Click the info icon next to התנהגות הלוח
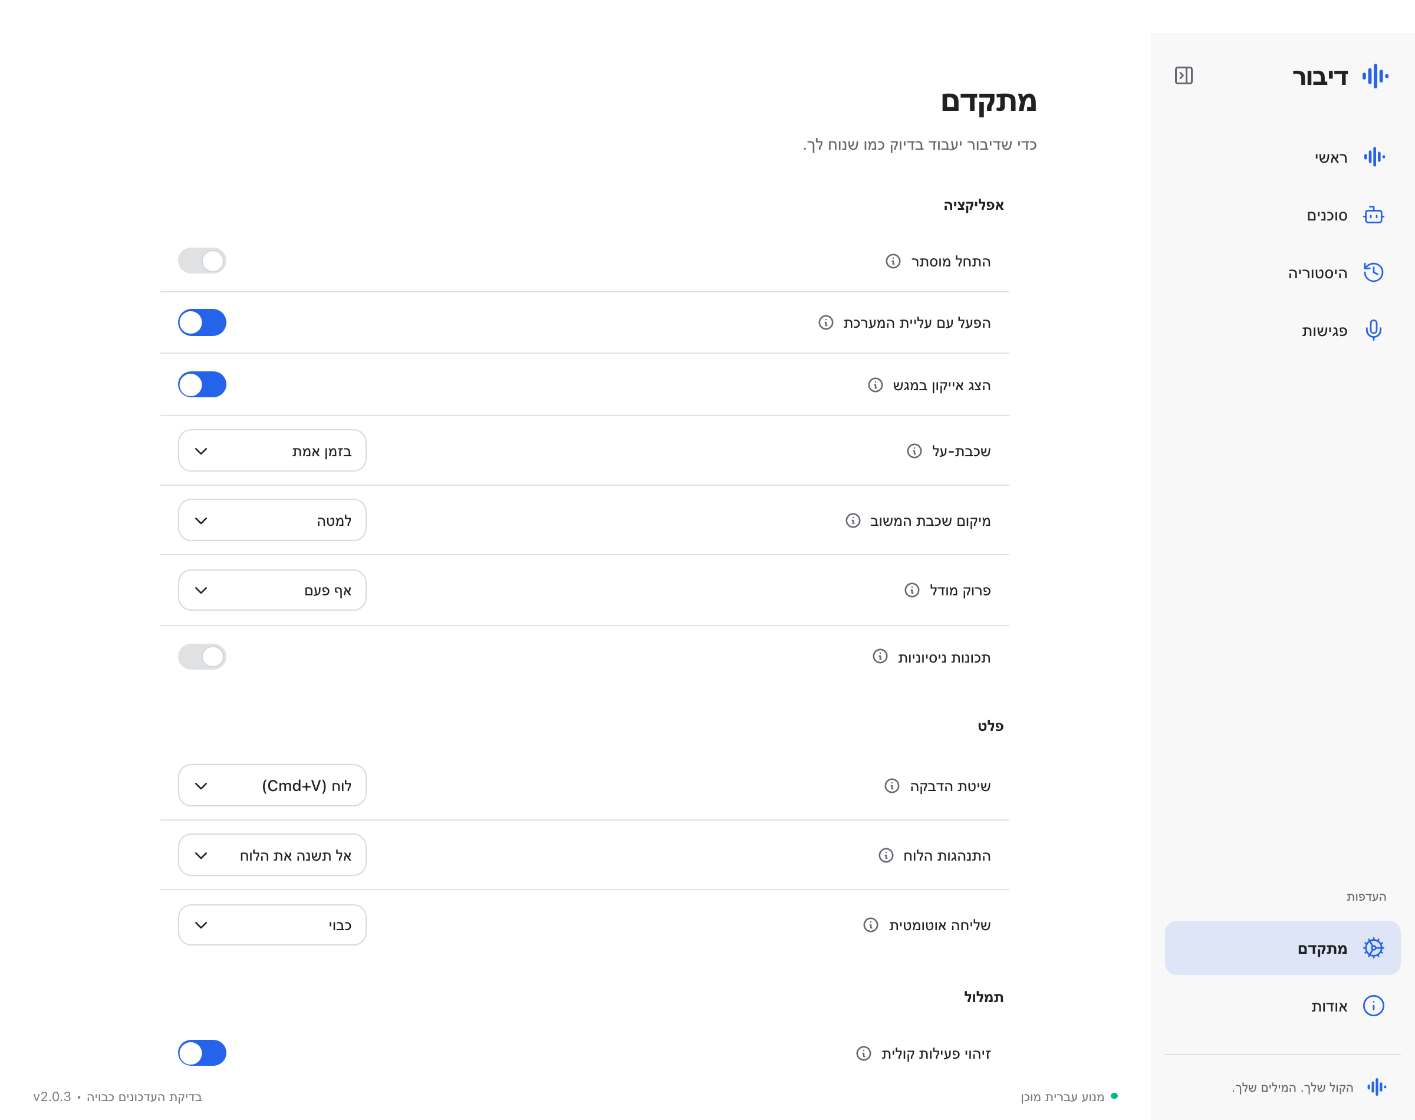Image resolution: width=1415 pixels, height=1120 pixels. click(x=886, y=855)
